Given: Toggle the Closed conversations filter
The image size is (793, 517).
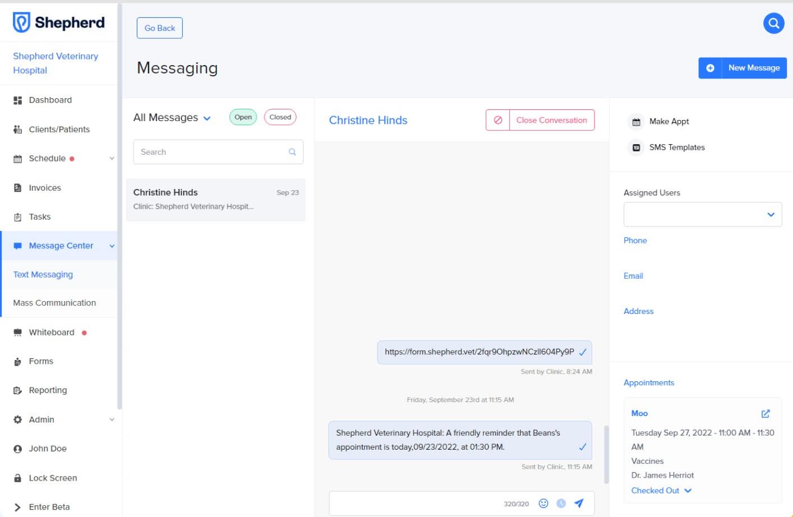Looking at the screenshot, I should [x=280, y=117].
